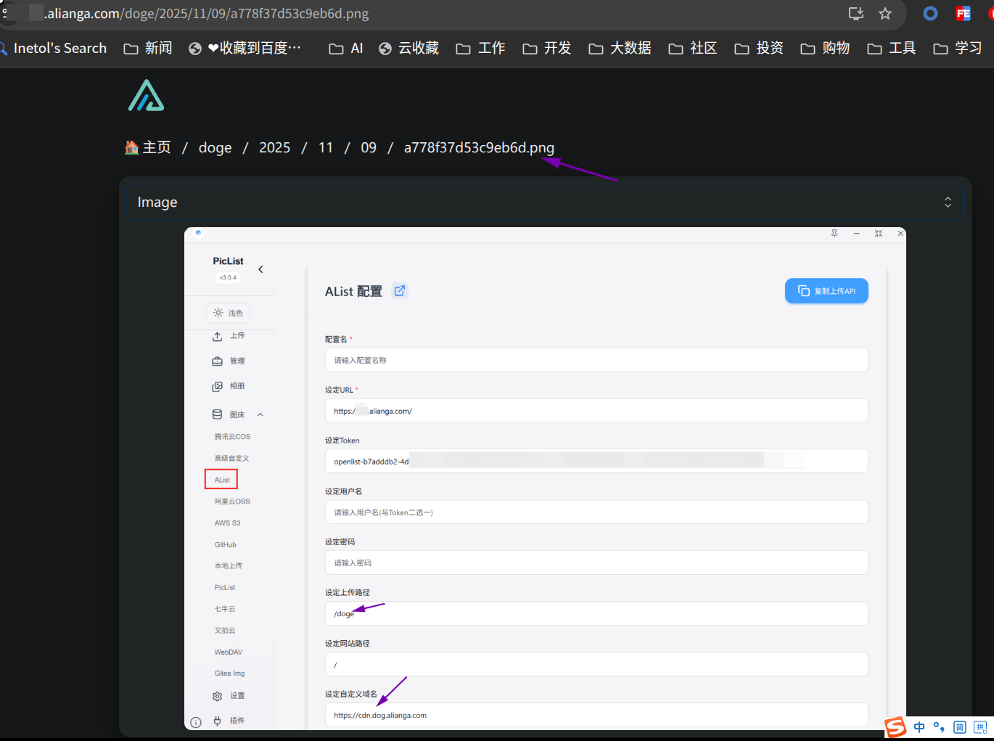Toggle the input method punctuation mode
This screenshot has width=994, height=741.
939,727
